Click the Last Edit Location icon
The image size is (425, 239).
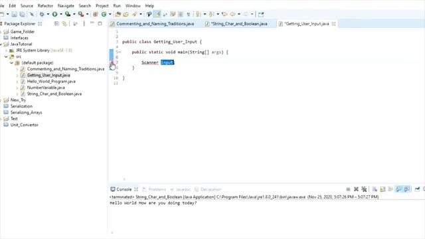pyautogui.click(x=224, y=14)
